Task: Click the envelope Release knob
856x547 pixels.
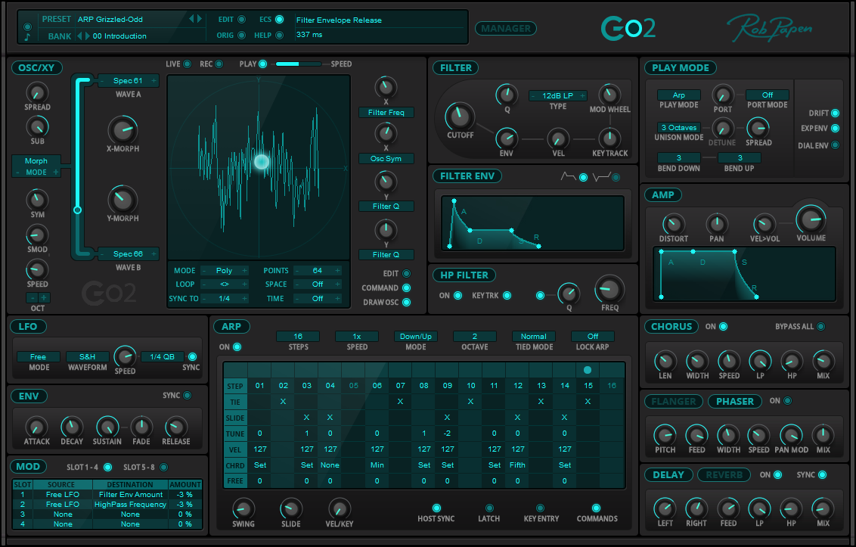Action: pyautogui.click(x=175, y=427)
